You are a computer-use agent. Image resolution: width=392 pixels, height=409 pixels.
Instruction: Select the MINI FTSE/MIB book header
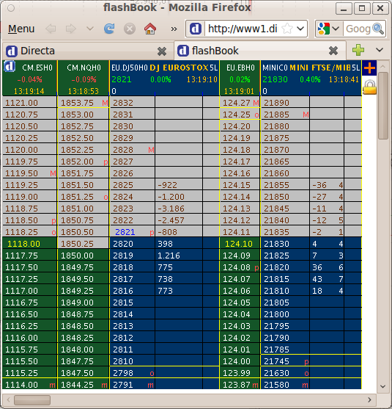(311, 78)
